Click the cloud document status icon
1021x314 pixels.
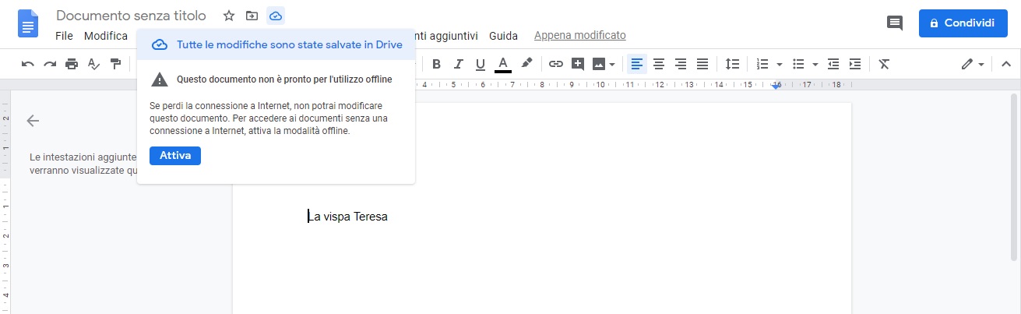pos(275,16)
